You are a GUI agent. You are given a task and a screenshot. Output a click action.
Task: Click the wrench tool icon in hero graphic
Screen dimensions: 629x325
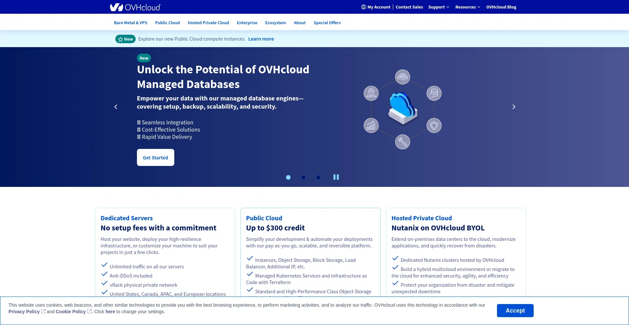point(403,142)
